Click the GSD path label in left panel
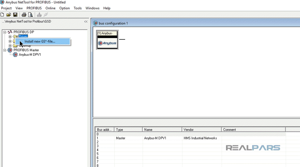The width and height of the screenshot is (300, 167). [27, 21]
